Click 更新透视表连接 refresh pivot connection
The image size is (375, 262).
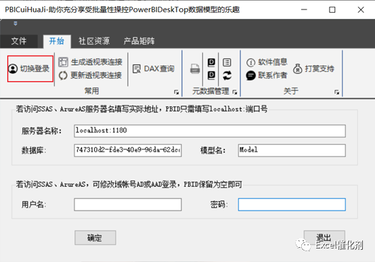coord(91,75)
